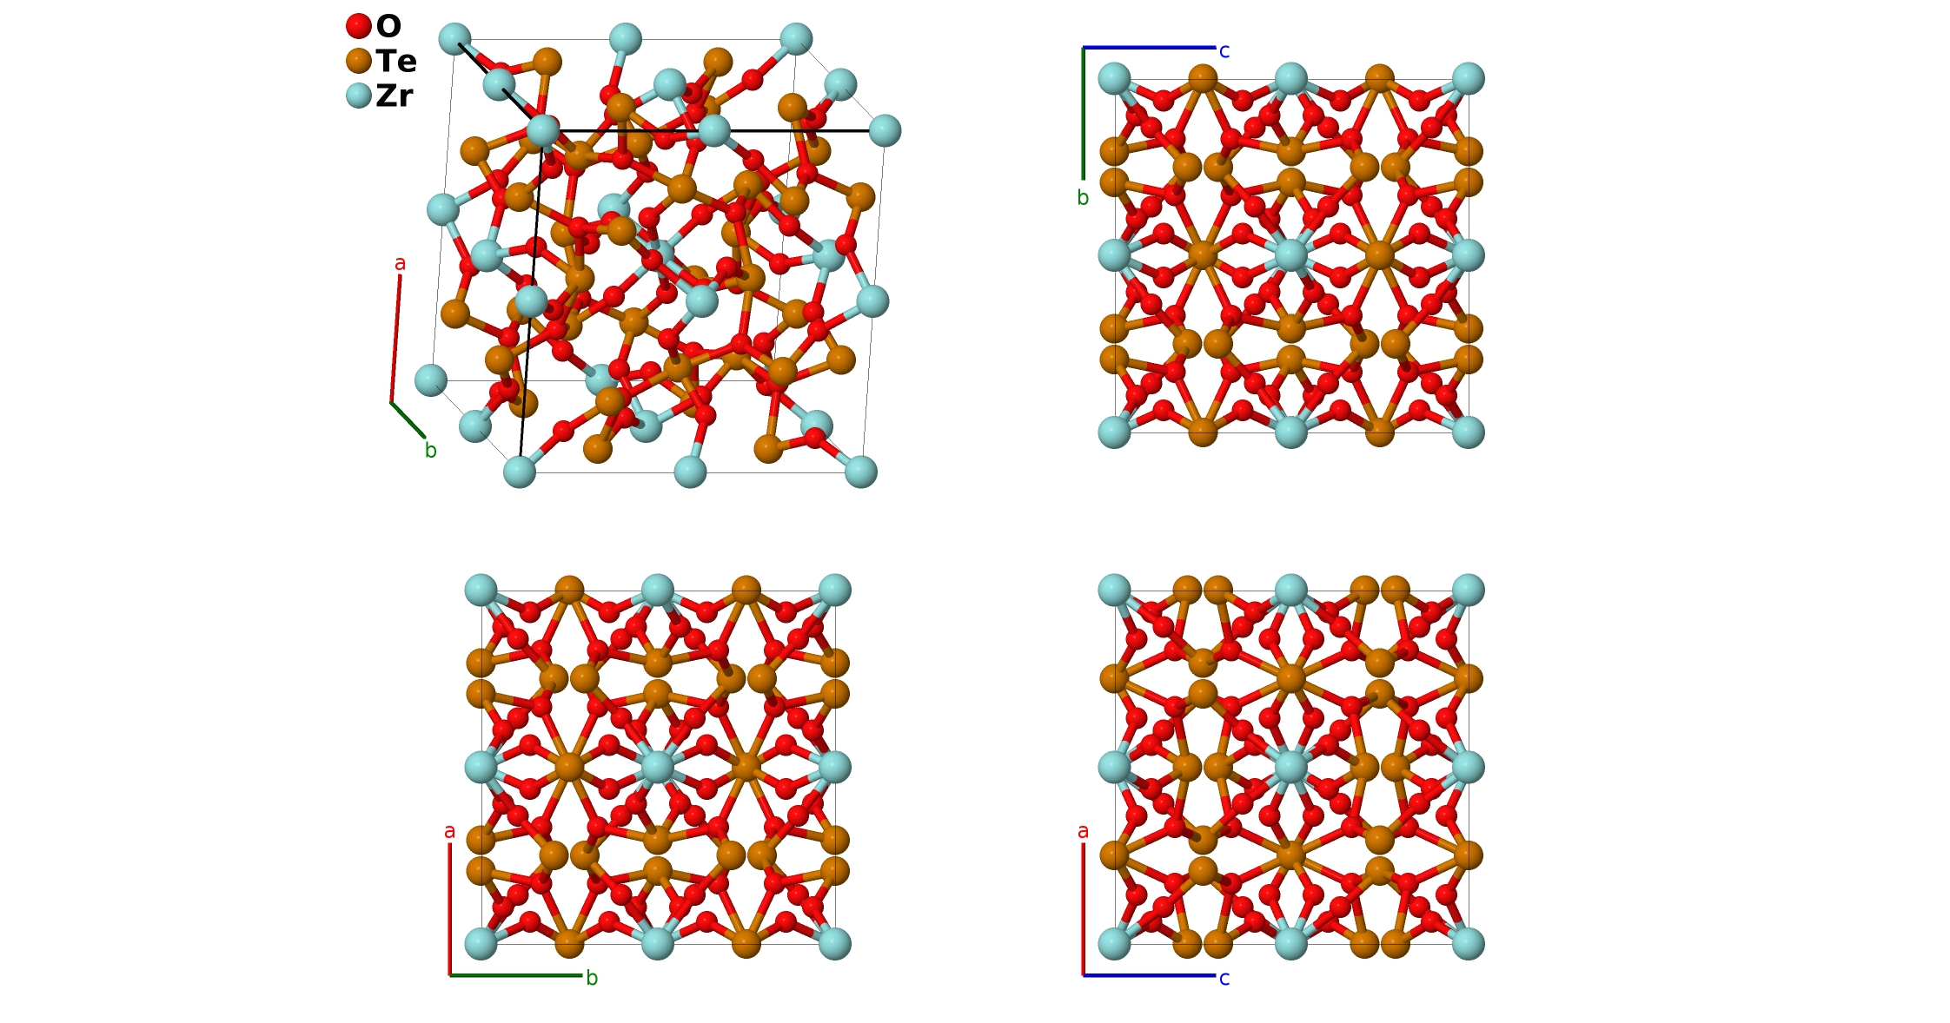Select central Zr atom in bottom-left projection

coord(658,767)
